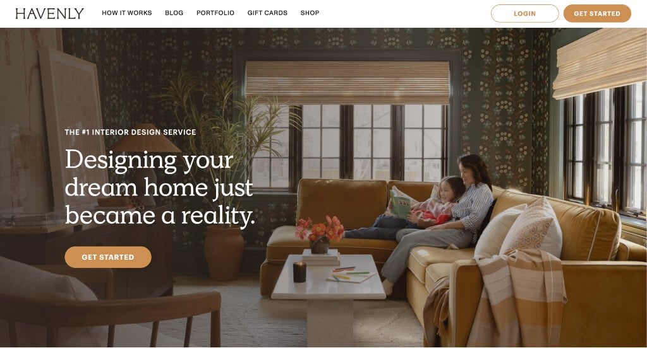Open the How It Works page
This screenshot has width=647, height=348.
tap(126, 13)
